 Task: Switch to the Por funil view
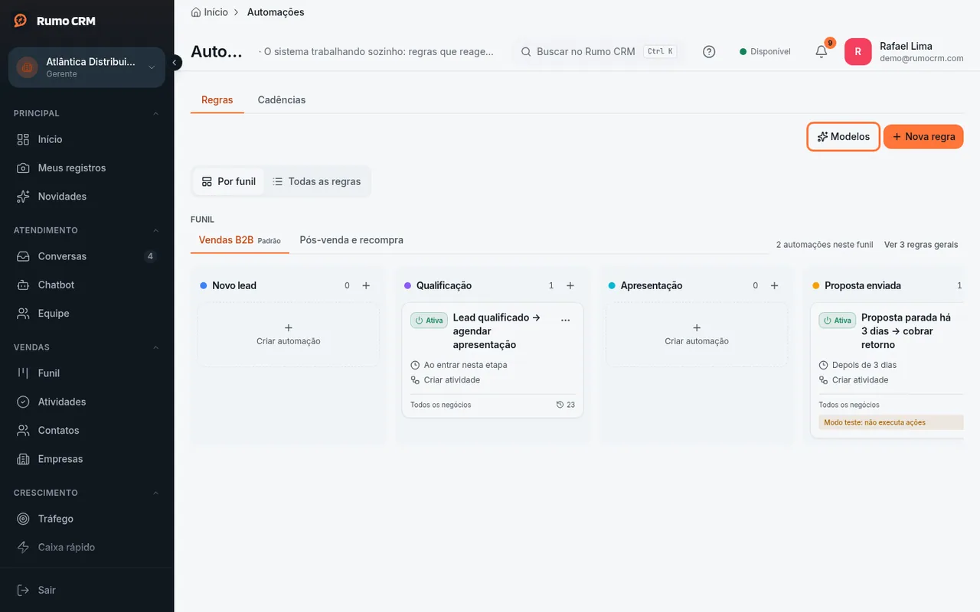coord(228,181)
